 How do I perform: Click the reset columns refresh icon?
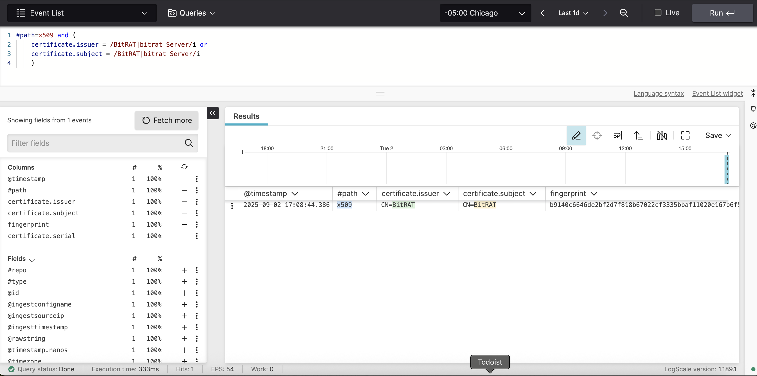click(x=184, y=167)
